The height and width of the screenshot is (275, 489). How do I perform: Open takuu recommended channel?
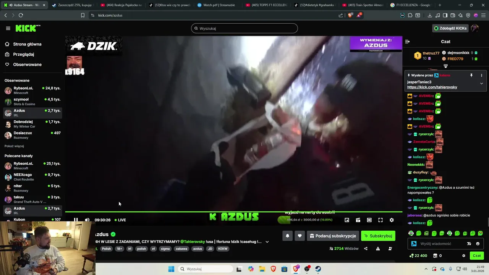pos(32,199)
